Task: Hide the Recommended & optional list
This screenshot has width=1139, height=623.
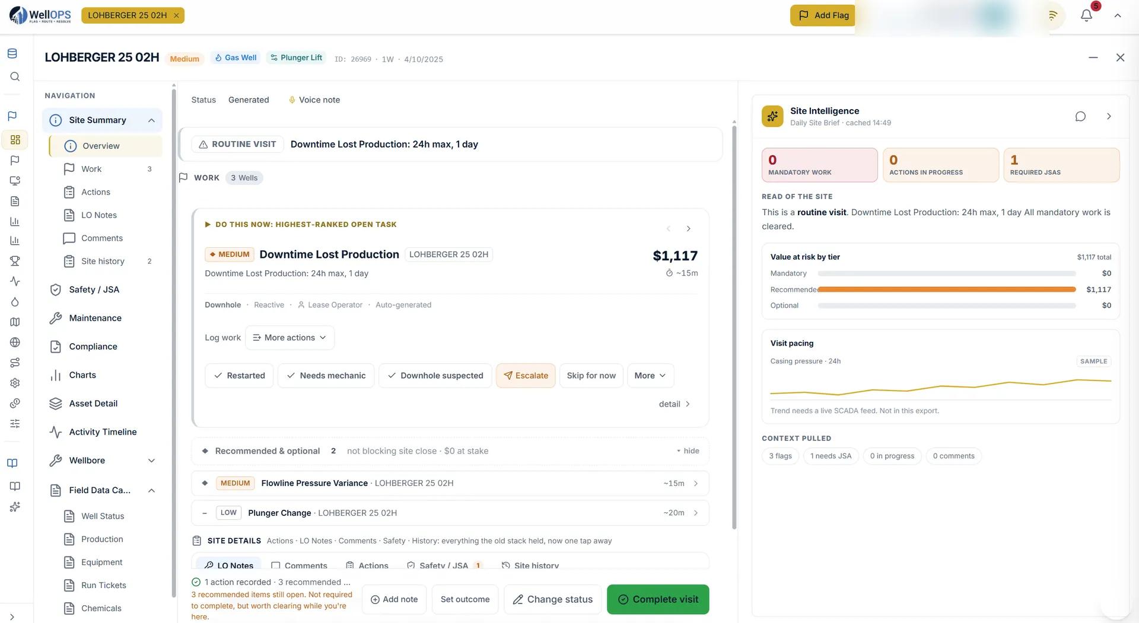Action: tap(688, 451)
